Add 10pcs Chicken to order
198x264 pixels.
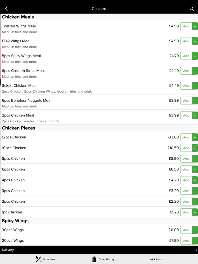(186, 148)
